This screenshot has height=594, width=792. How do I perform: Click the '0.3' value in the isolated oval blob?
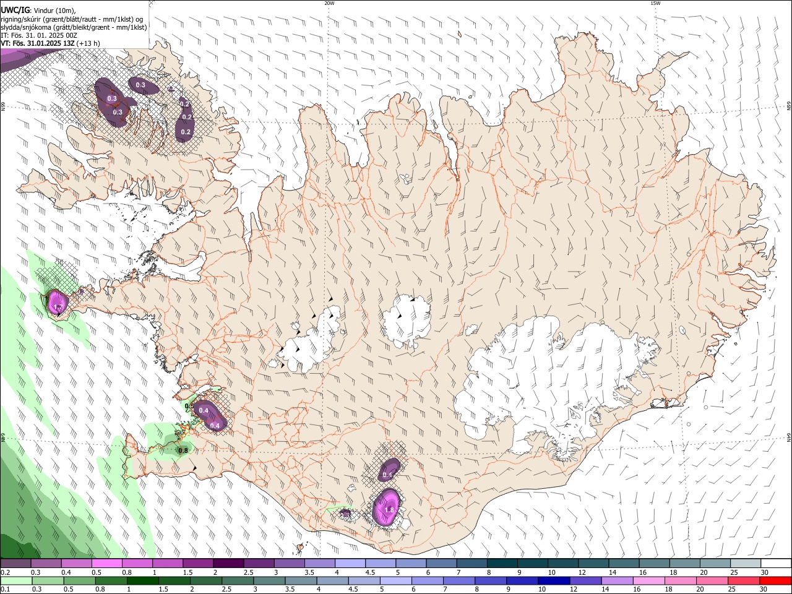[x=140, y=85]
